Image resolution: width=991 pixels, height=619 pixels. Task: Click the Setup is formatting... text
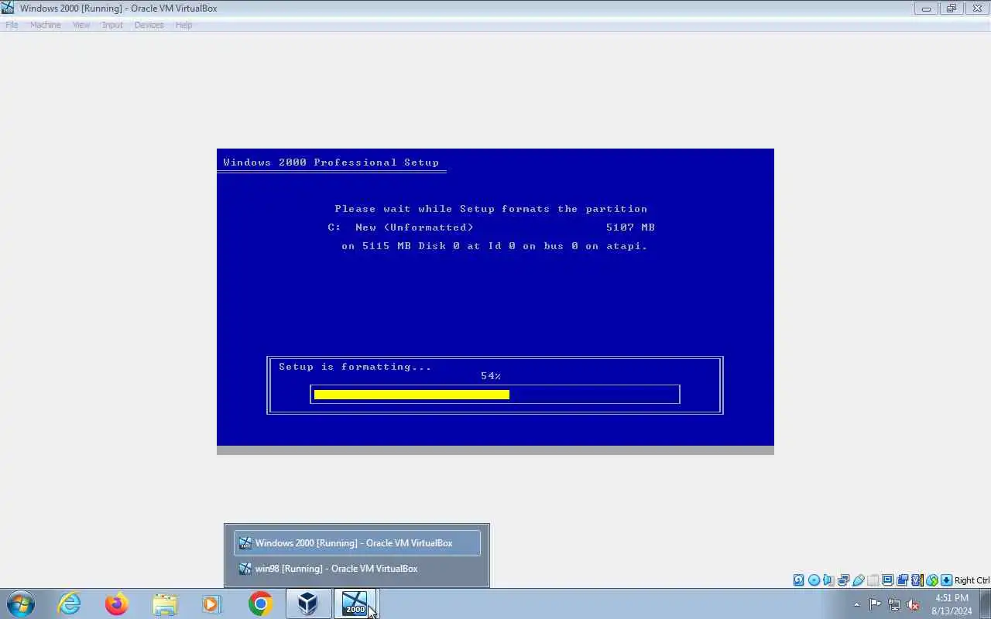[x=355, y=367]
